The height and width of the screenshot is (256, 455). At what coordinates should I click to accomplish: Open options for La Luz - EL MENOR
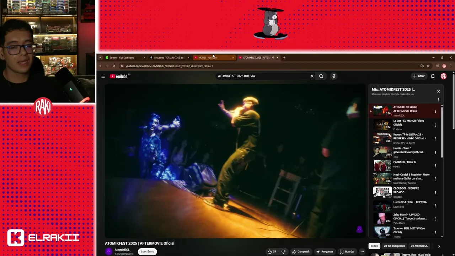pyautogui.click(x=435, y=125)
